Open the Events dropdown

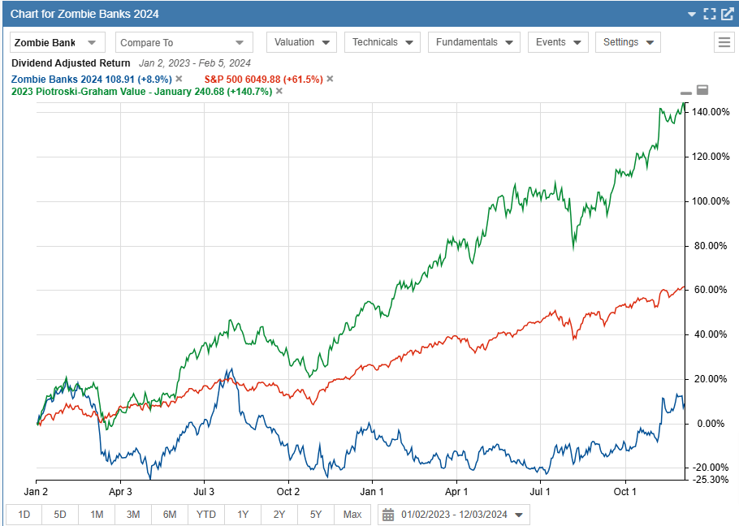(558, 41)
